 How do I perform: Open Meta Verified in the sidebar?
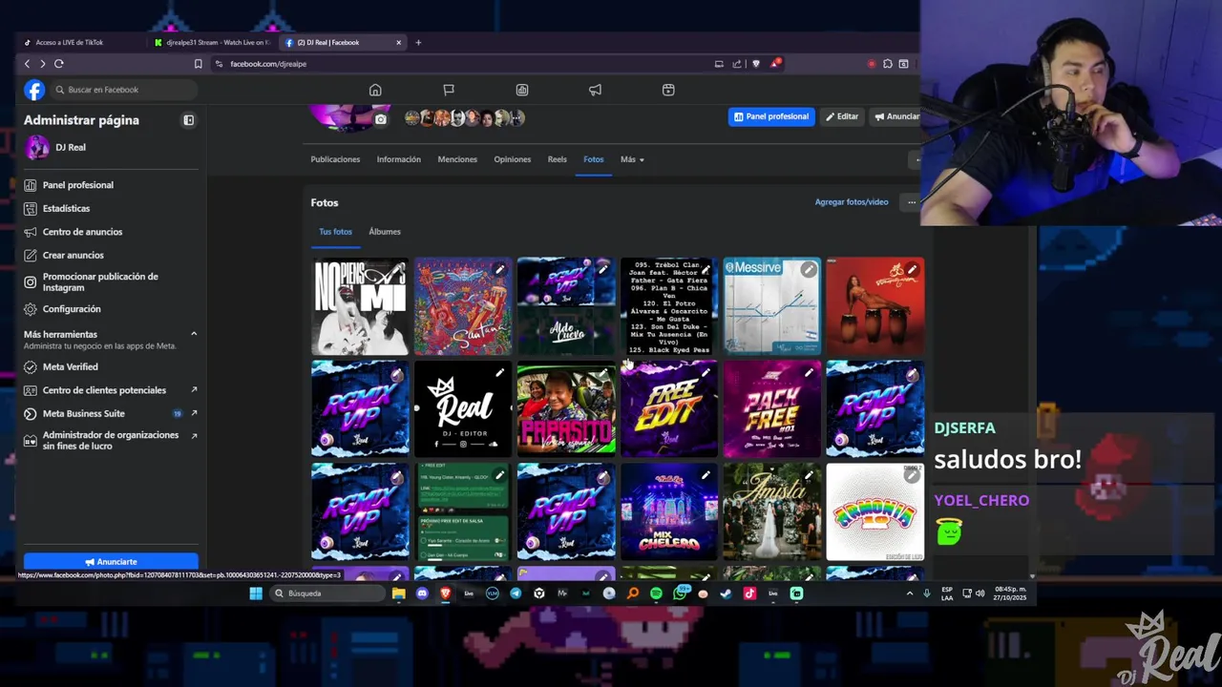coord(111,366)
